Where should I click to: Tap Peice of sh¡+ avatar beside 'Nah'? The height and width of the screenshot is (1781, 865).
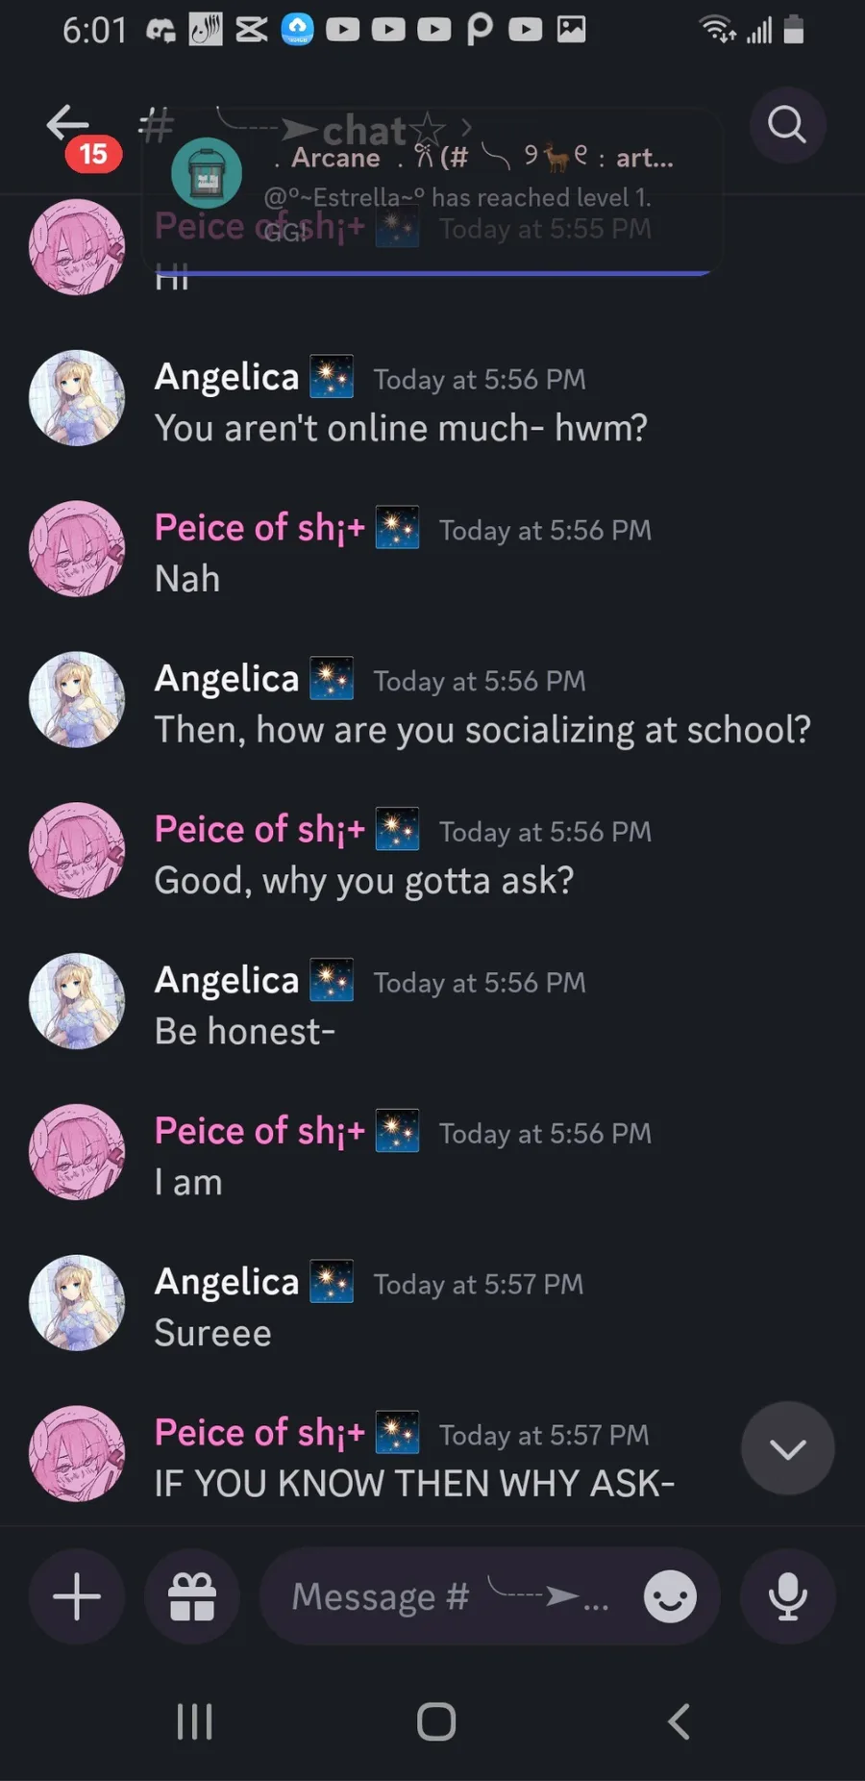[x=77, y=549]
